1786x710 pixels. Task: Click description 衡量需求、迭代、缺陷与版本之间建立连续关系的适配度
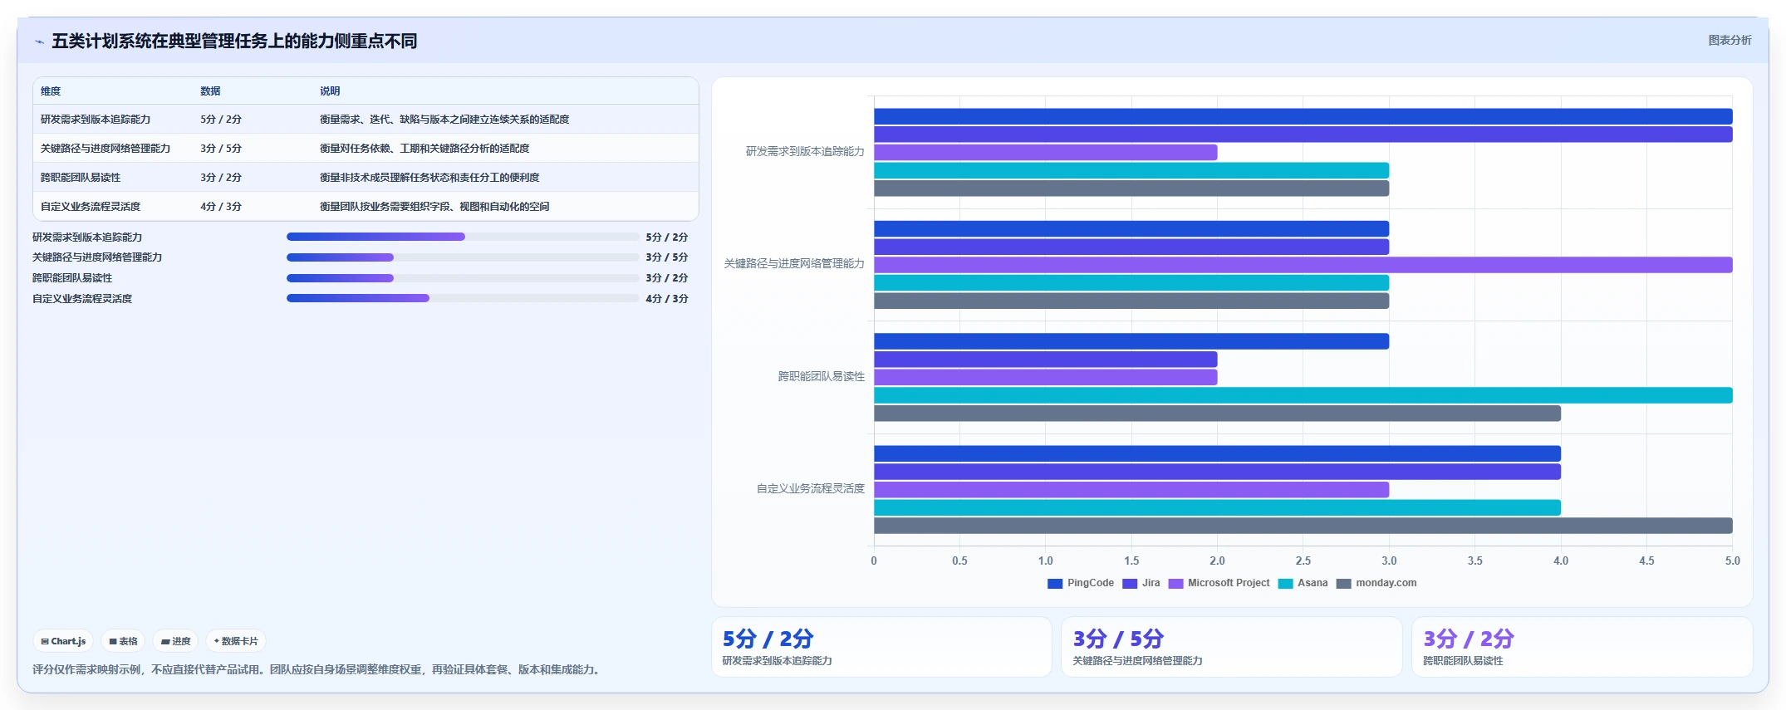(444, 120)
